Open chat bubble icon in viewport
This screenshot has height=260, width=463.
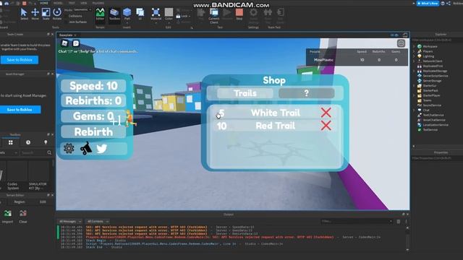pos(76,43)
